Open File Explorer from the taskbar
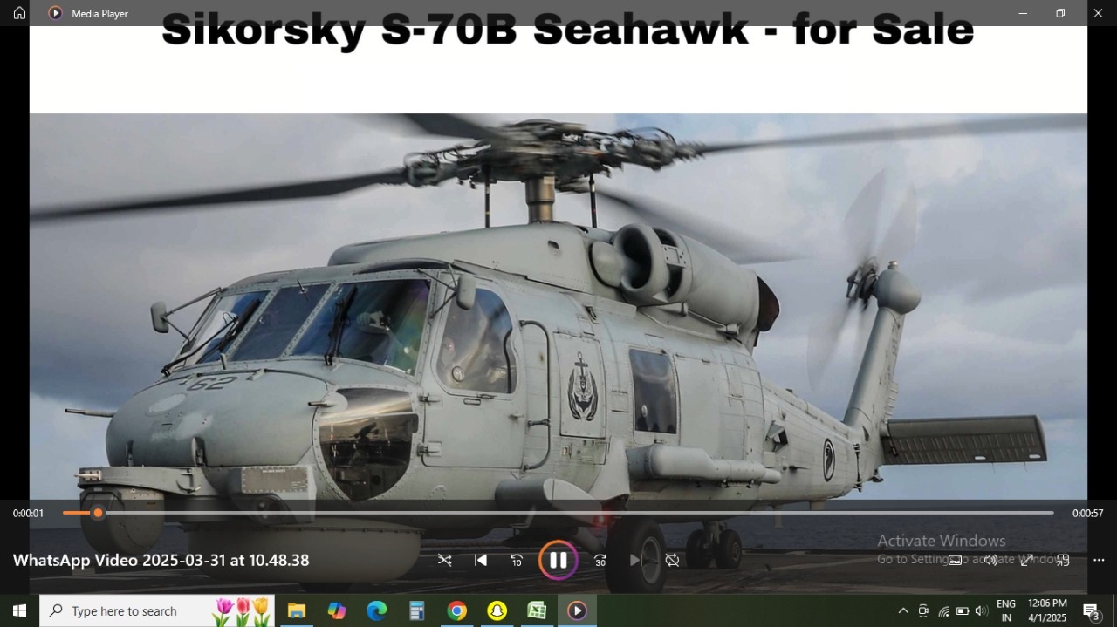The width and height of the screenshot is (1117, 627). pyautogui.click(x=297, y=611)
